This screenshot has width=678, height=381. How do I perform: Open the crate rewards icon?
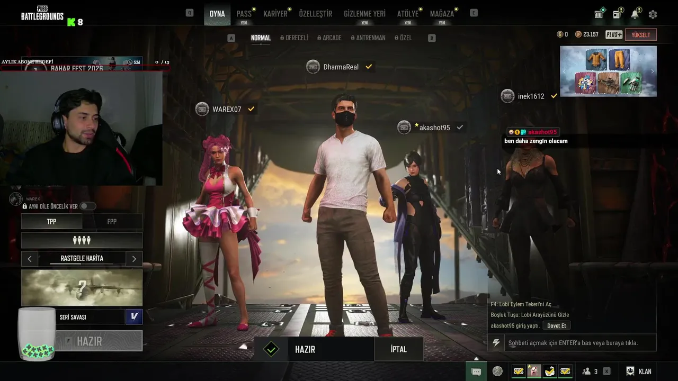599,14
